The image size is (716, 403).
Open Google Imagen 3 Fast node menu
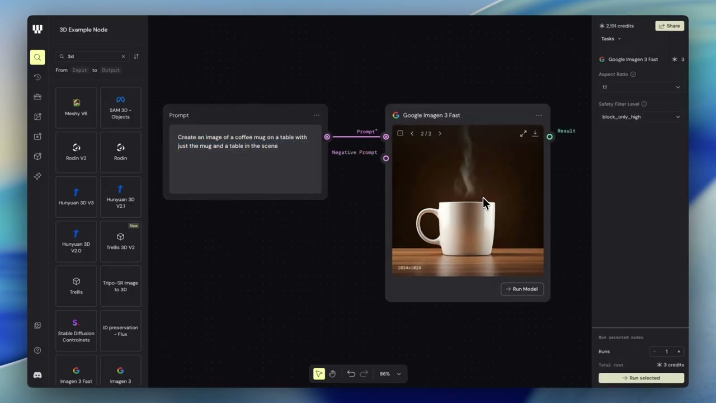(539, 115)
